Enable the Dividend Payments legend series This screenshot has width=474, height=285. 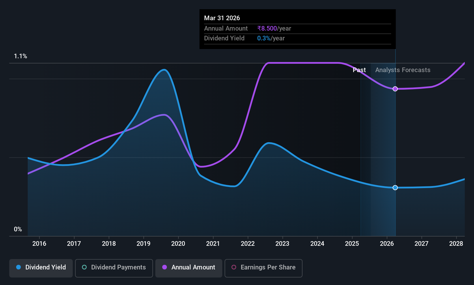114,268
